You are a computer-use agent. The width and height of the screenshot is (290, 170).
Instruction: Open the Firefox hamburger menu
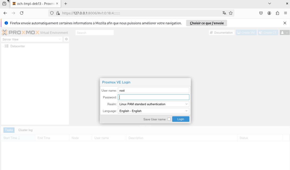[285, 13]
